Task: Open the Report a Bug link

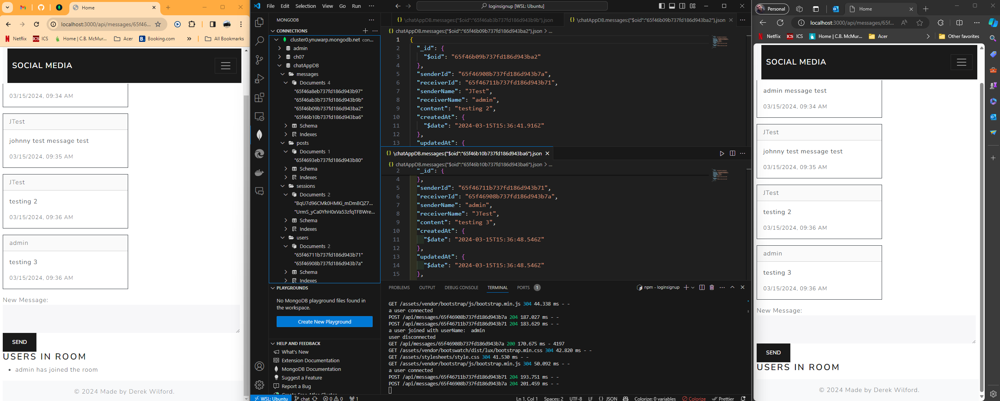Action: (296, 386)
